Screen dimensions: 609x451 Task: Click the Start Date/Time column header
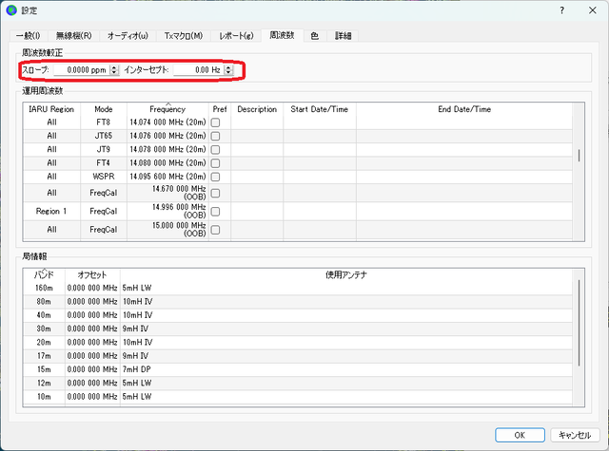pyautogui.click(x=320, y=109)
